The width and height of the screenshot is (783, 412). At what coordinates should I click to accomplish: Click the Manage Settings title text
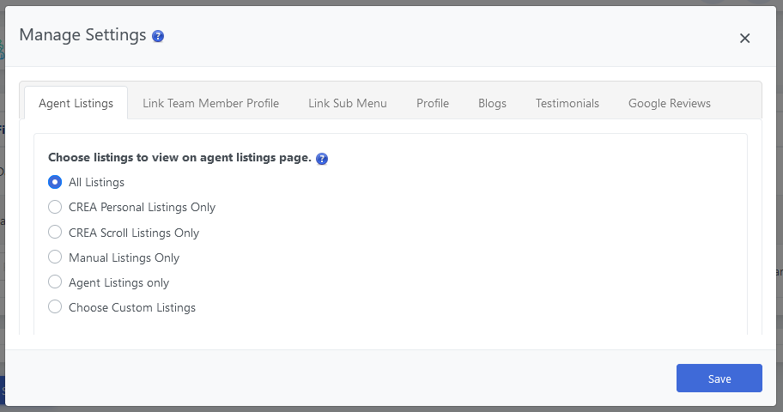coord(82,35)
